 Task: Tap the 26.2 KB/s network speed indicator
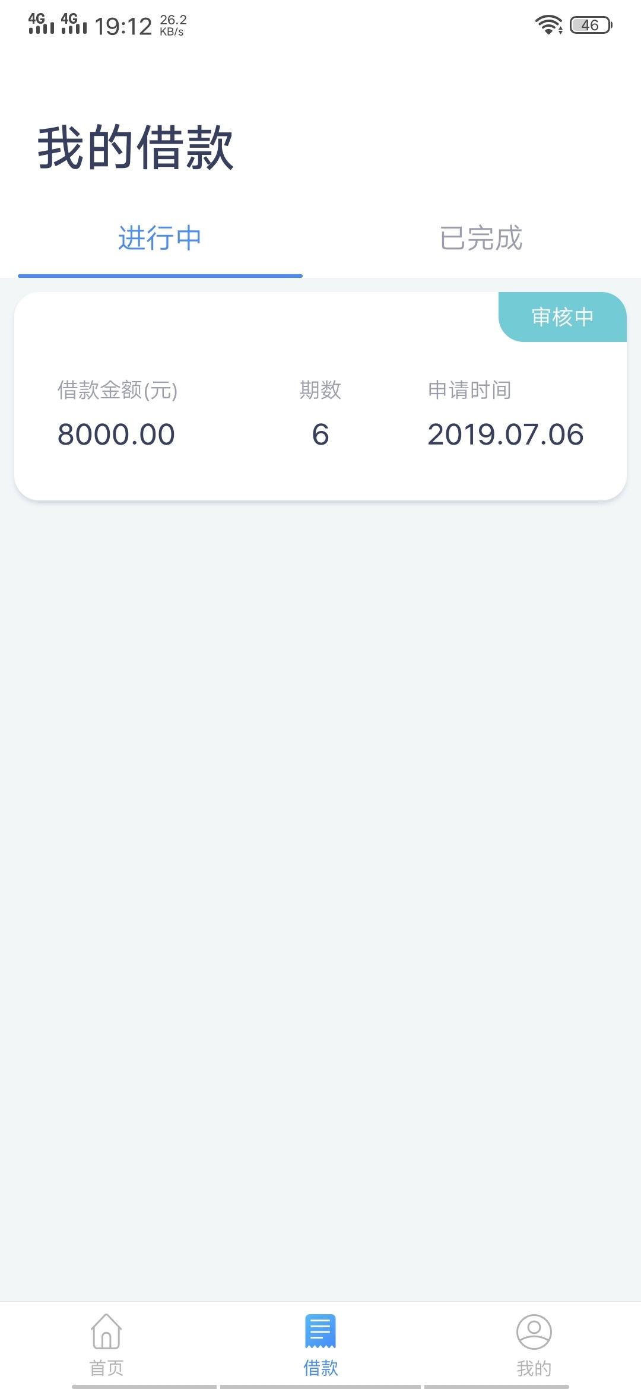pyautogui.click(x=173, y=26)
